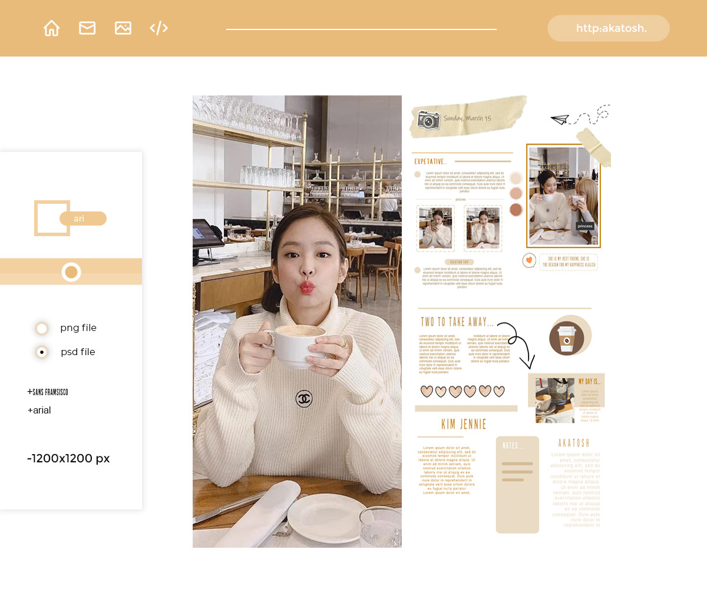707x589 pixels.
Task: Click the princess label on photo
Action: click(585, 226)
